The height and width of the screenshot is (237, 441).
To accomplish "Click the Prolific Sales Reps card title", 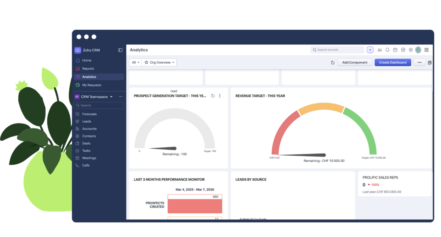I will coord(380,178).
